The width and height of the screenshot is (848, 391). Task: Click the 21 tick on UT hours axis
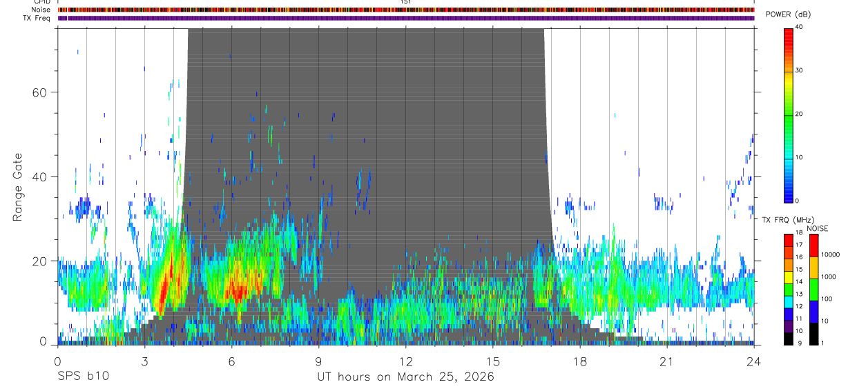pyautogui.click(x=666, y=361)
